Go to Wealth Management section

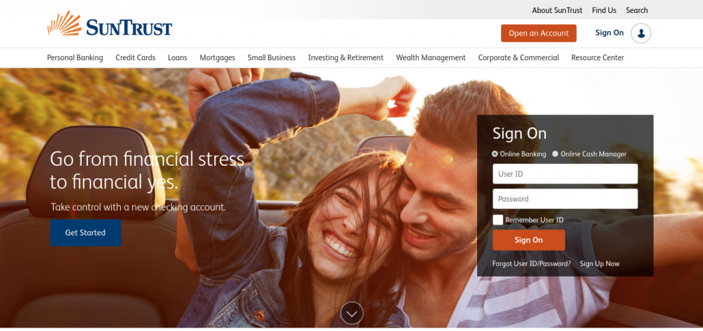pos(431,58)
